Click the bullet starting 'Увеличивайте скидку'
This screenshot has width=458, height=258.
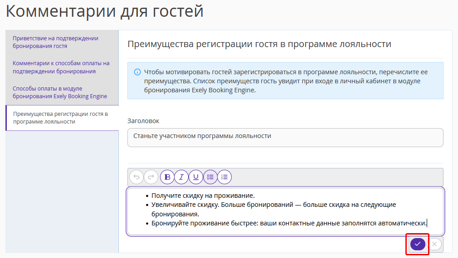coord(273,209)
